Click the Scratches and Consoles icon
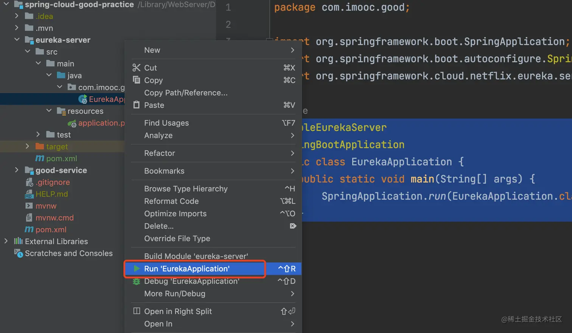Image resolution: width=572 pixels, height=333 pixels. pyautogui.click(x=18, y=253)
